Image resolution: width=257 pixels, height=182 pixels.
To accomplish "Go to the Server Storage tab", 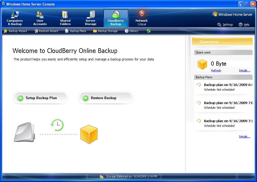I will [90, 18].
